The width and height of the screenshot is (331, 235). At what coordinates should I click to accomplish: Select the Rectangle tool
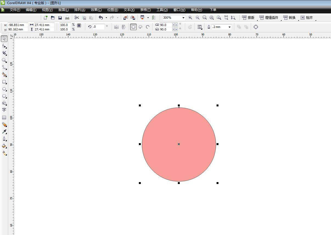point(4,82)
